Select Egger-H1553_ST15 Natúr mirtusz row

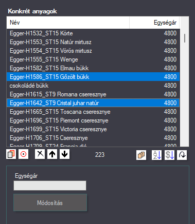tap(93, 42)
